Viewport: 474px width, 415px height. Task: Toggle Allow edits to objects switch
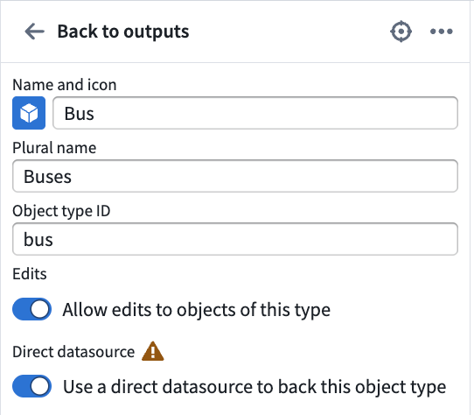point(31,309)
